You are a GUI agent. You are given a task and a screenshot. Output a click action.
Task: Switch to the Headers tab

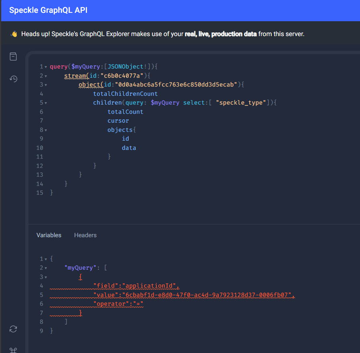[x=85, y=235]
